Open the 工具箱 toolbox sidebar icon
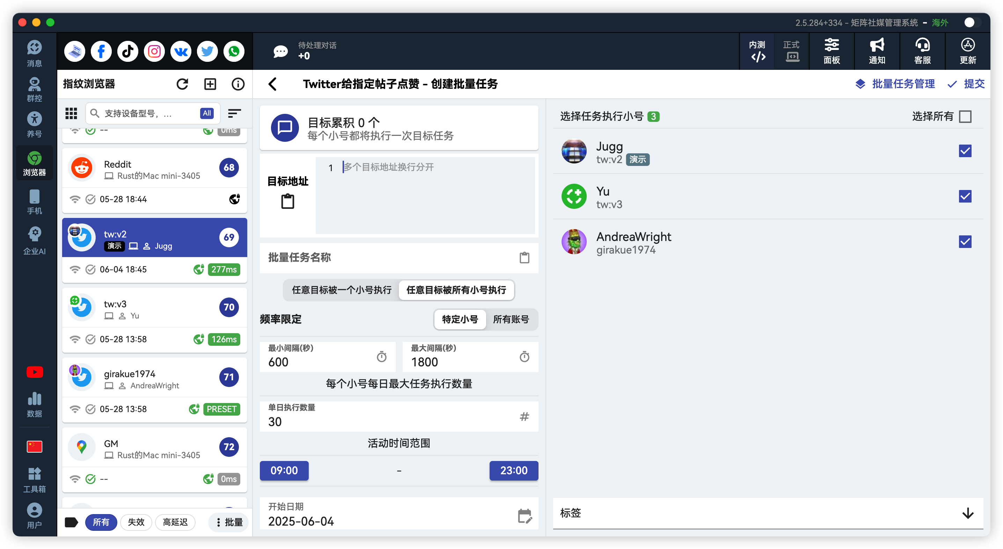1003x549 pixels. click(x=34, y=480)
